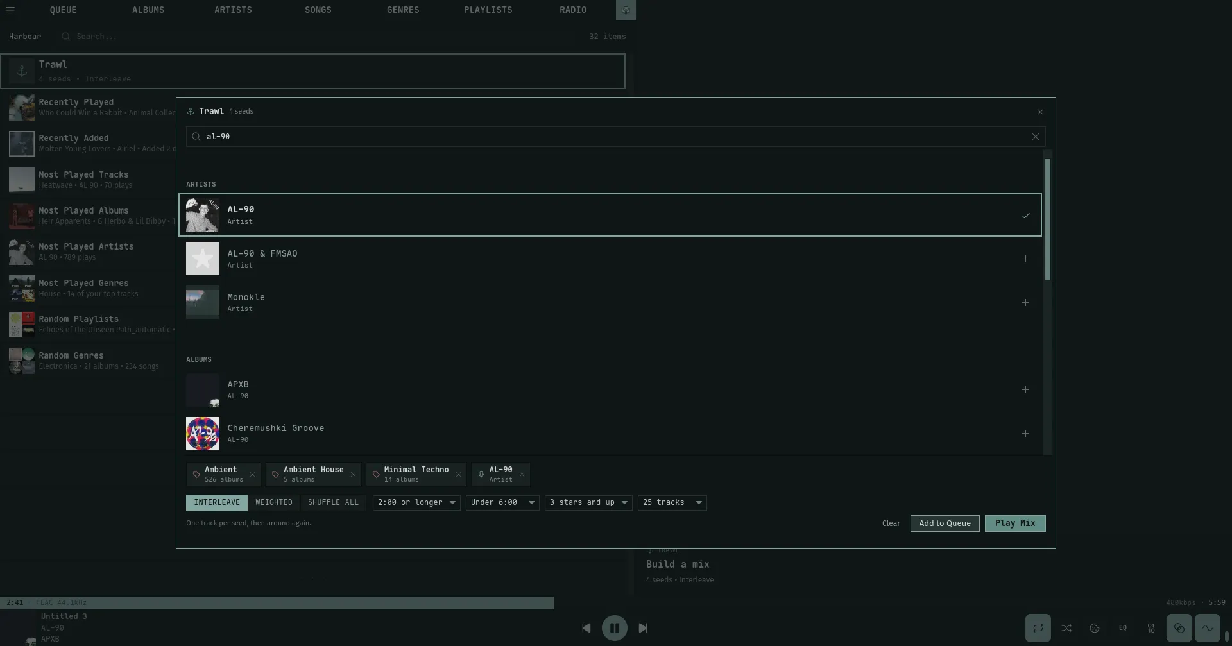Toggle the sine wave visualizer button

[x=1208, y=628]
